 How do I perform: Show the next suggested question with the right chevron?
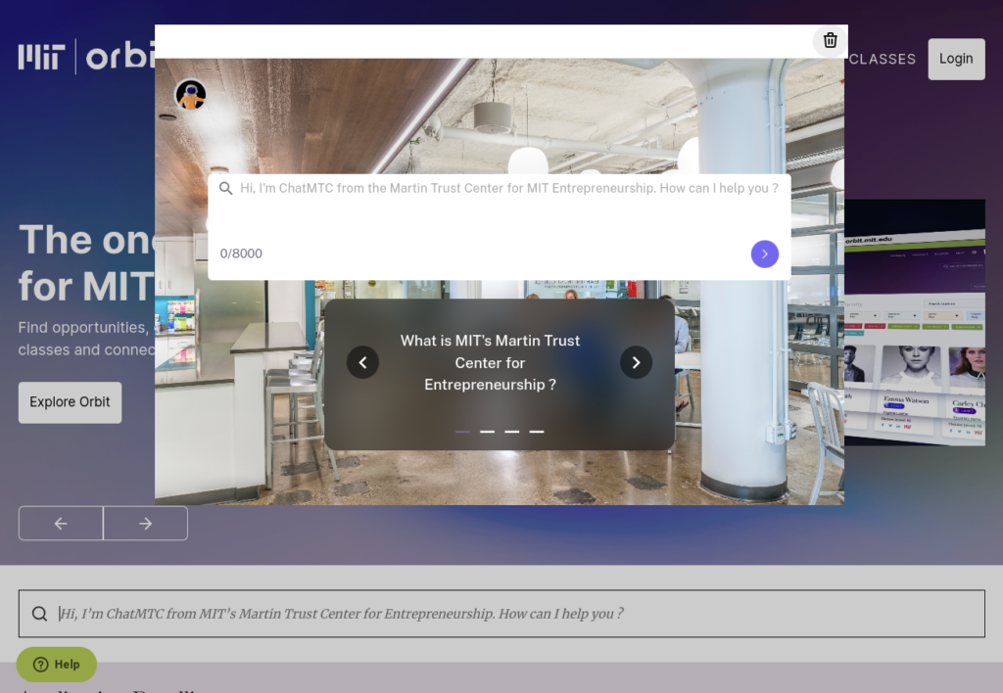[636, 362]
